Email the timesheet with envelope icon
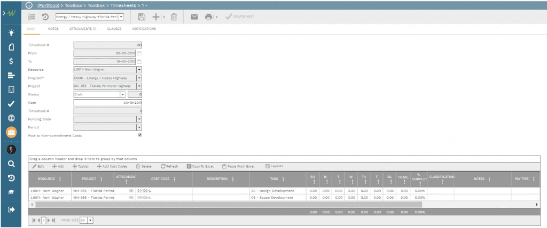This screenshot has height=228, width=547. (194, 17)
